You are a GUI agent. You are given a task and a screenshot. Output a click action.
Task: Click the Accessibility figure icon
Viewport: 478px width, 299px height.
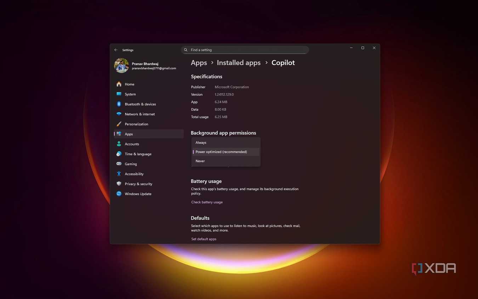pyautogui.click(x=119, y=174)
